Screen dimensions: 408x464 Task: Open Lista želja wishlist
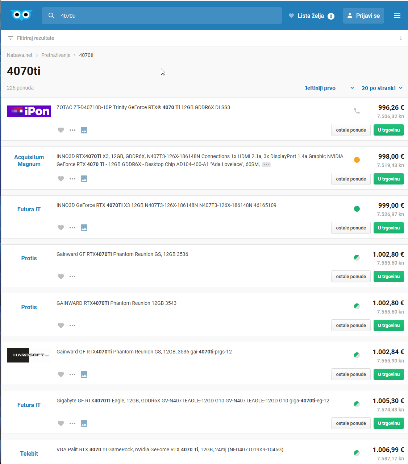click(311, 16)
